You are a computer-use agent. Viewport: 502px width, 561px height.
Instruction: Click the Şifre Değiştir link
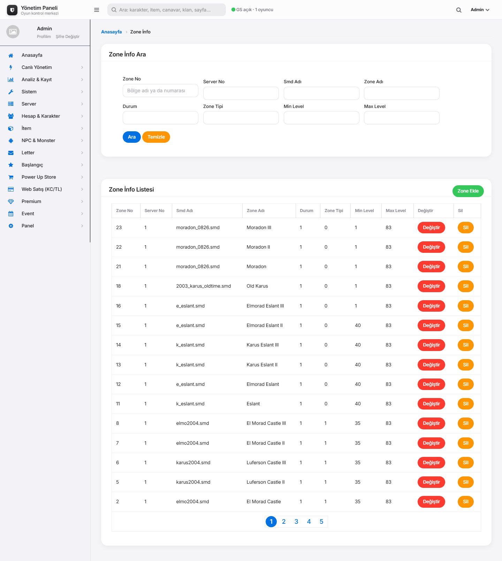point(68,37)
